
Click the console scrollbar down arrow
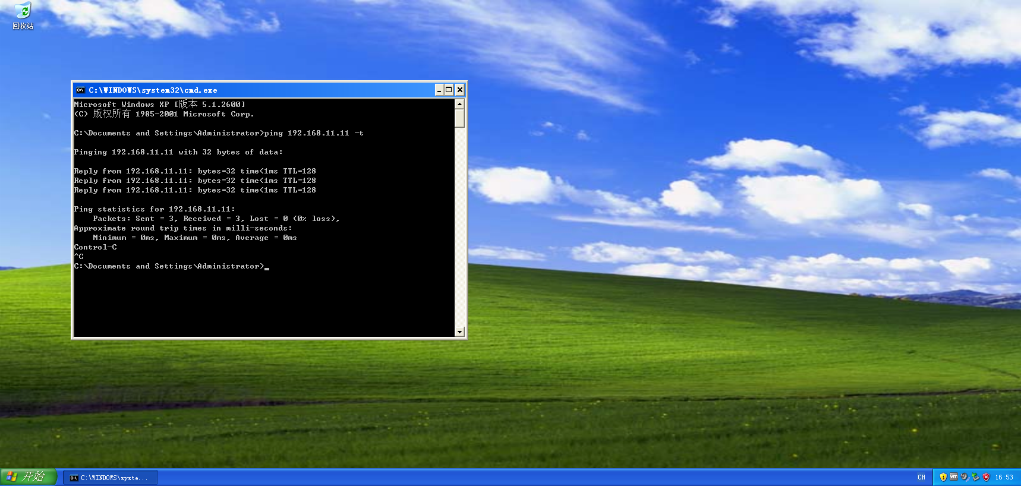pyautogui.click(x=459, y=332)
